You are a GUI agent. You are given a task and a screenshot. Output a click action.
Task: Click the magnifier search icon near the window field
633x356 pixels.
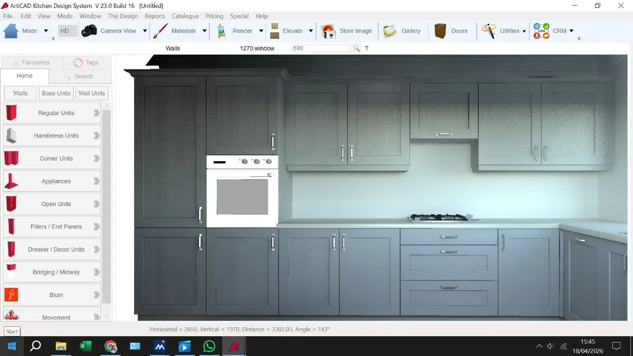point(357,48)
